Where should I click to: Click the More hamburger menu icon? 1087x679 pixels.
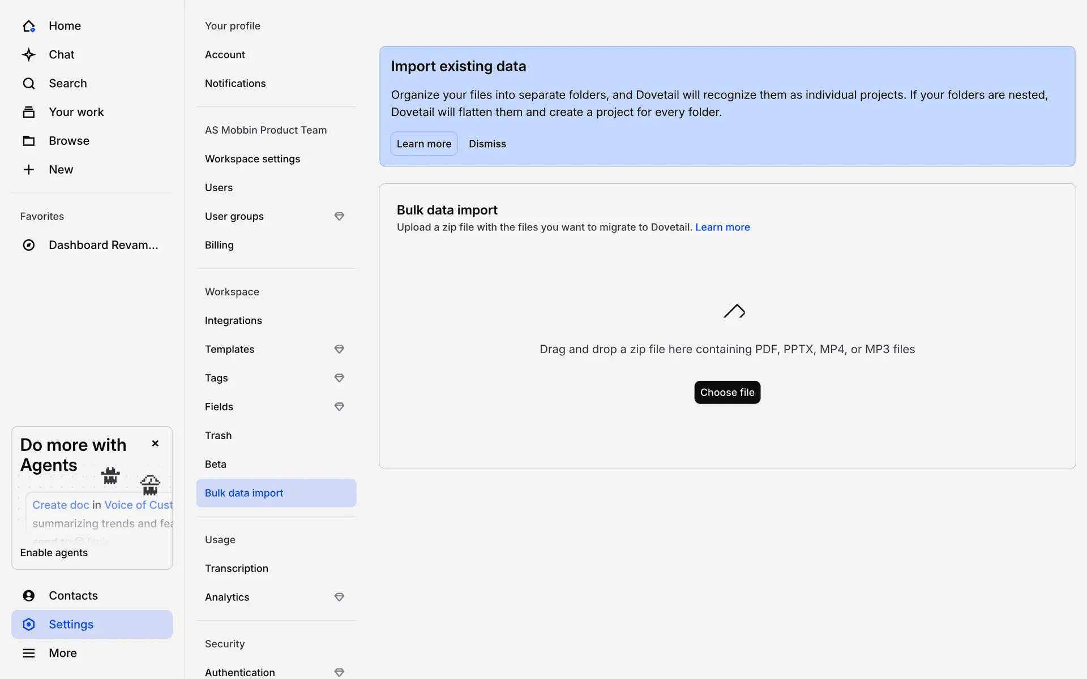click(29, 653)
